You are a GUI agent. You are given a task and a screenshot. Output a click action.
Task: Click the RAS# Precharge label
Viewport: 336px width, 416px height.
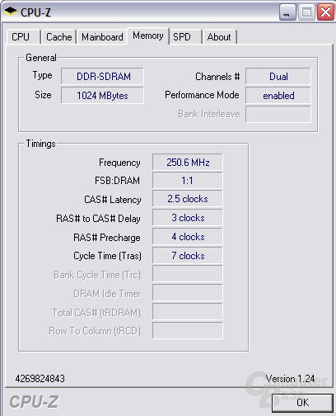pos(107,238)
